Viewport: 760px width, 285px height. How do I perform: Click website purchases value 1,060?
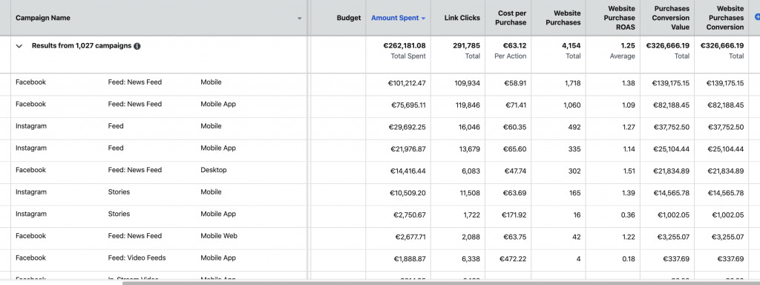point(572,105)
